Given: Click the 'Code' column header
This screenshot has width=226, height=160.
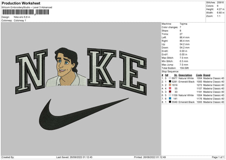Looking at the screenshot, I should point(199,75).
